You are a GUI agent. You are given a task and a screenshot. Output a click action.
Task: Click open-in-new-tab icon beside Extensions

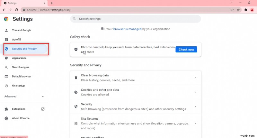click(x=43, y=109)
